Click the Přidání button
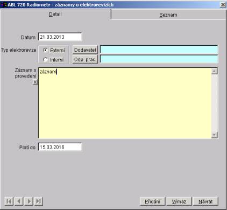 click(152, 201)
